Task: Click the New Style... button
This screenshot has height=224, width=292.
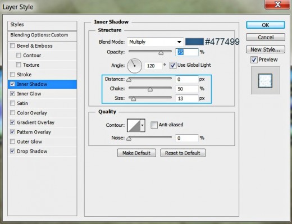Action: [x=266, y=49]
